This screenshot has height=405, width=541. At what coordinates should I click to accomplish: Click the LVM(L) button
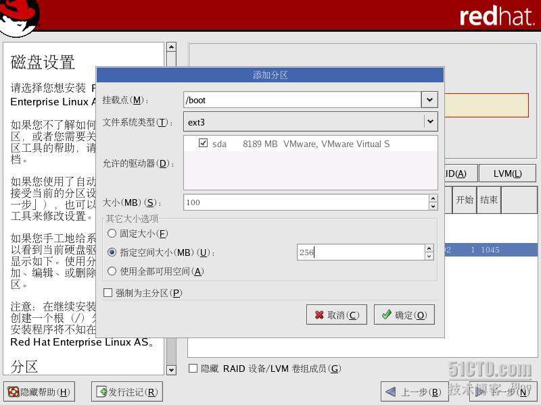(508, 173)
